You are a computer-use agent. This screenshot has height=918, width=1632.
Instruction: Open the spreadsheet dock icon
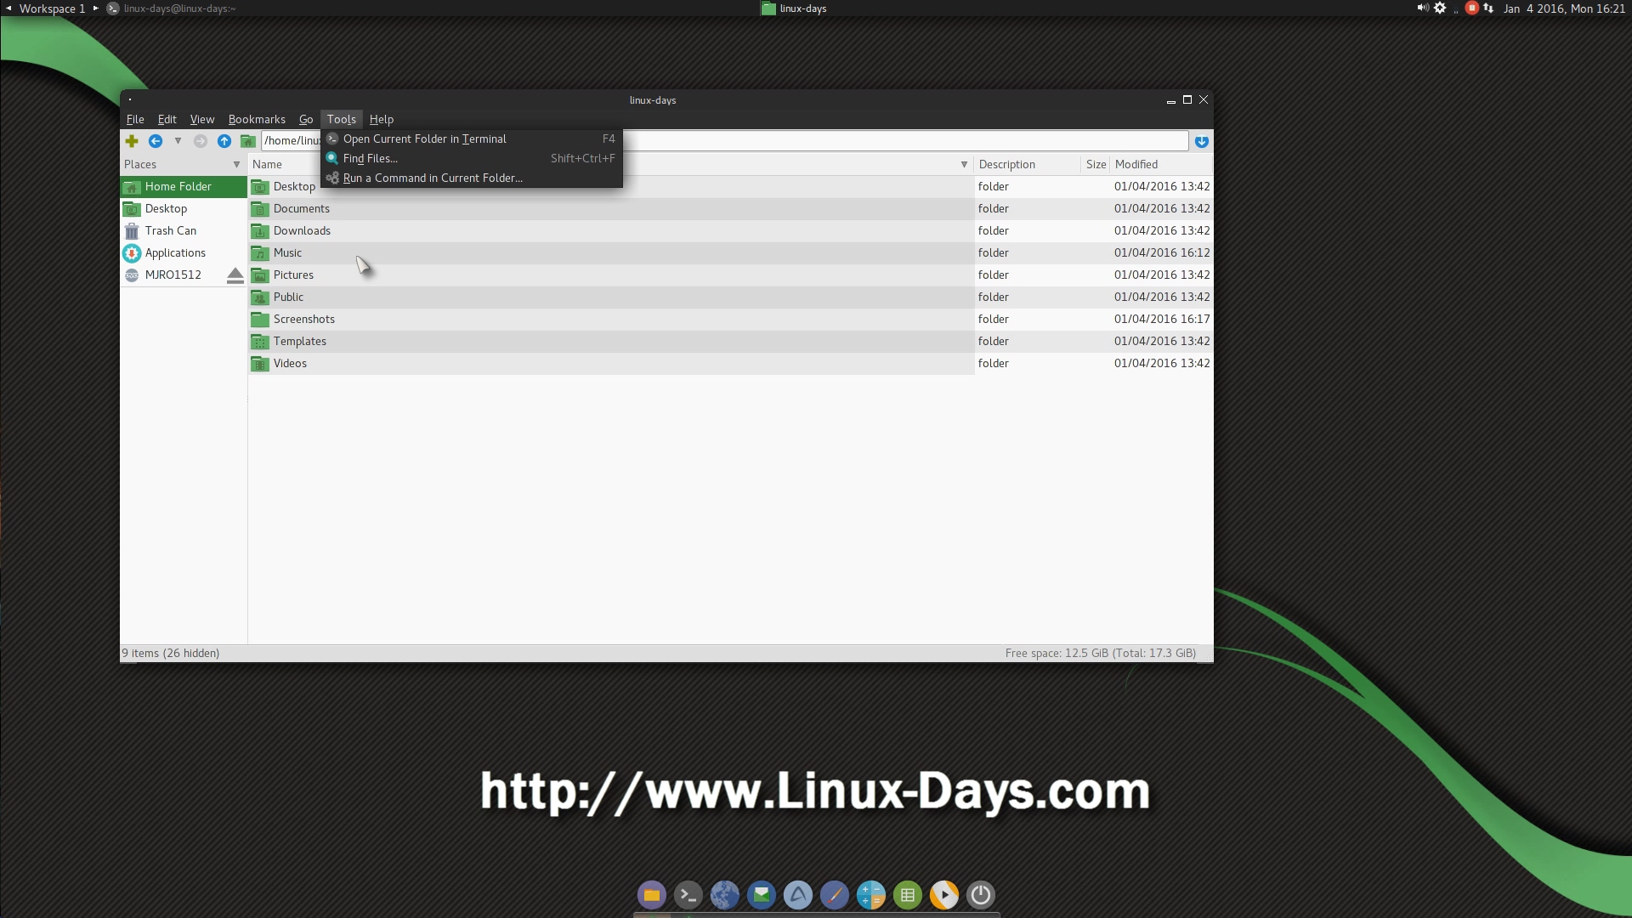(x=908, y=894)
